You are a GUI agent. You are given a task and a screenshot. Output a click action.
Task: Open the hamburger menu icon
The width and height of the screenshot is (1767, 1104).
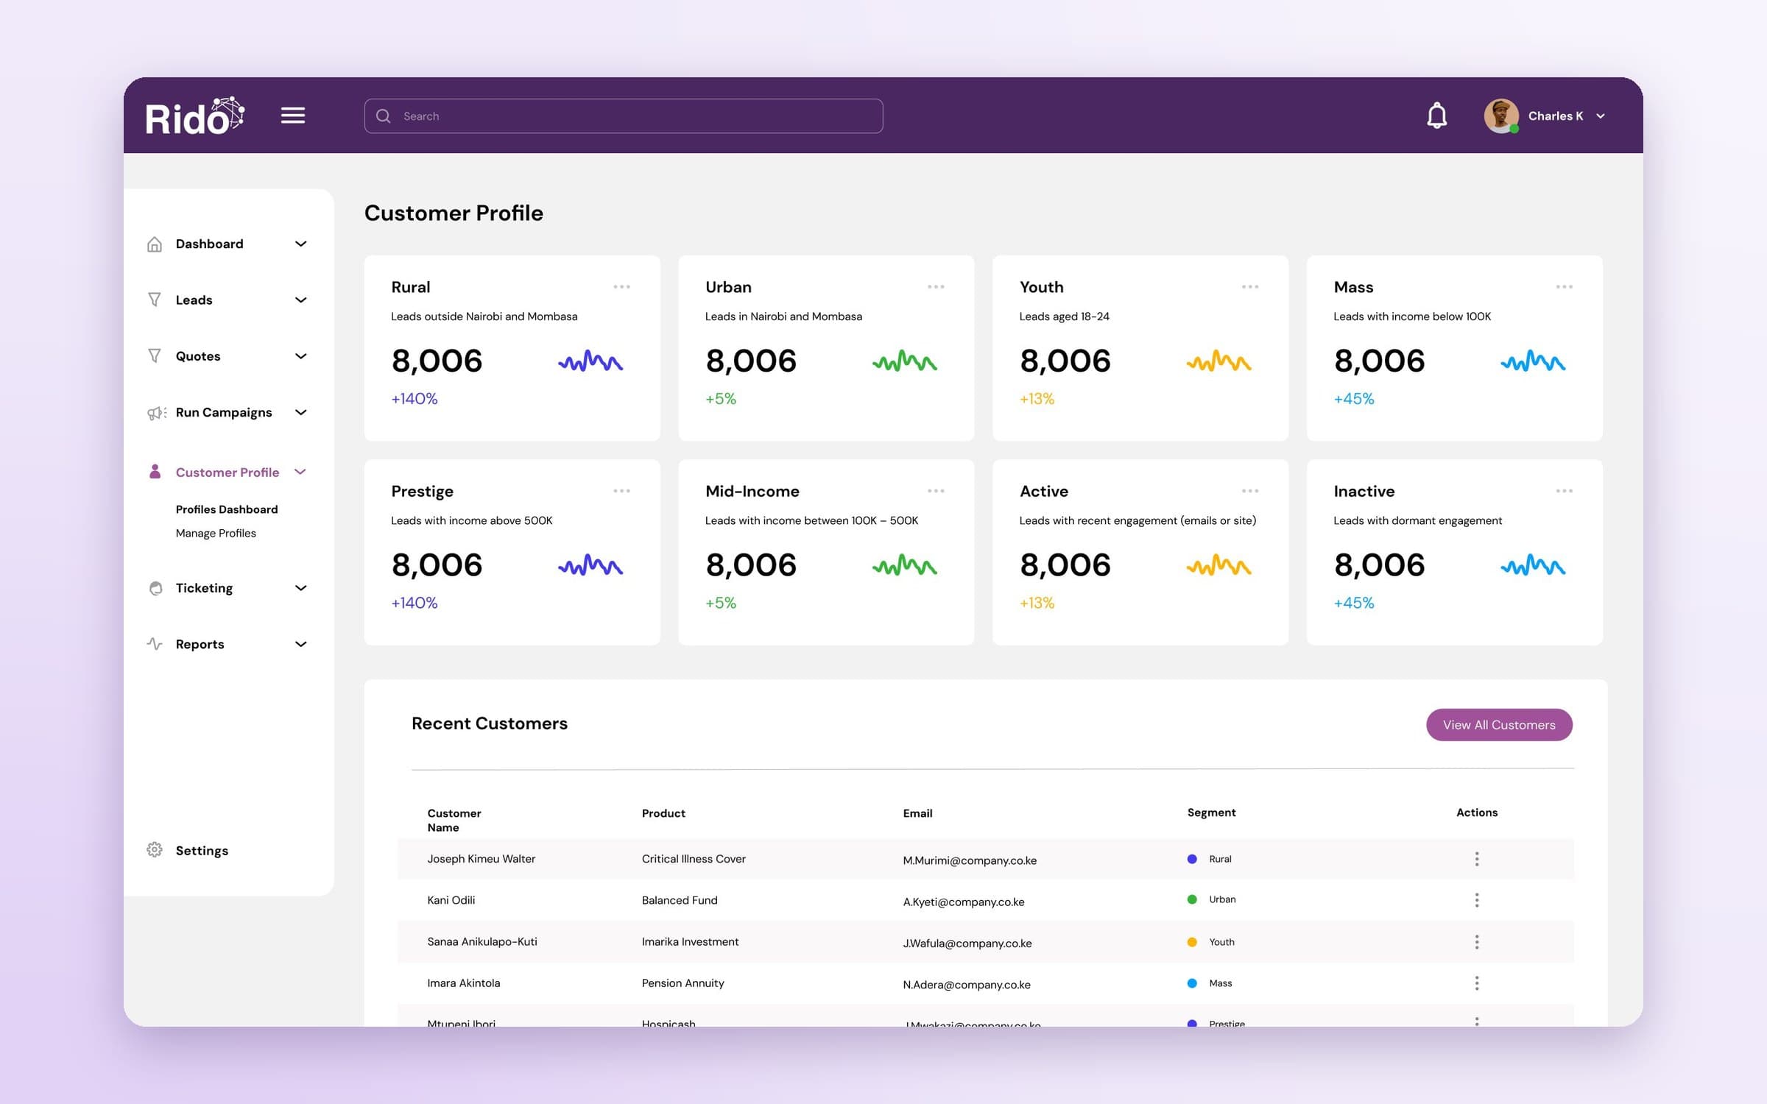[x=293, y=116]
